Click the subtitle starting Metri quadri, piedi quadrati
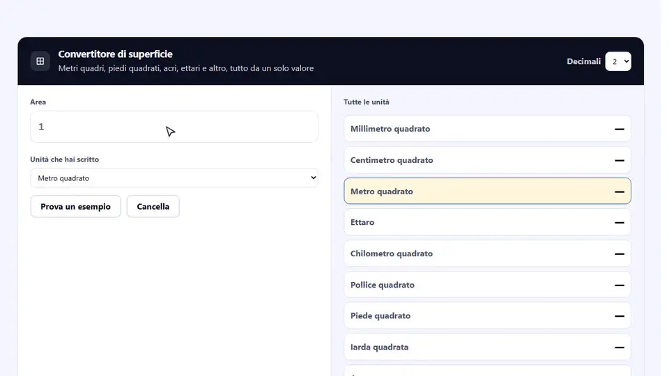This screenshot has height=376, width=669. point(186,68)
